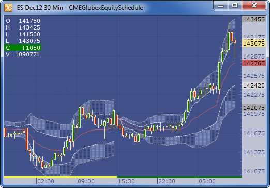Click the 141675 price axis label

pyautogui.click(x=254, y=133)
